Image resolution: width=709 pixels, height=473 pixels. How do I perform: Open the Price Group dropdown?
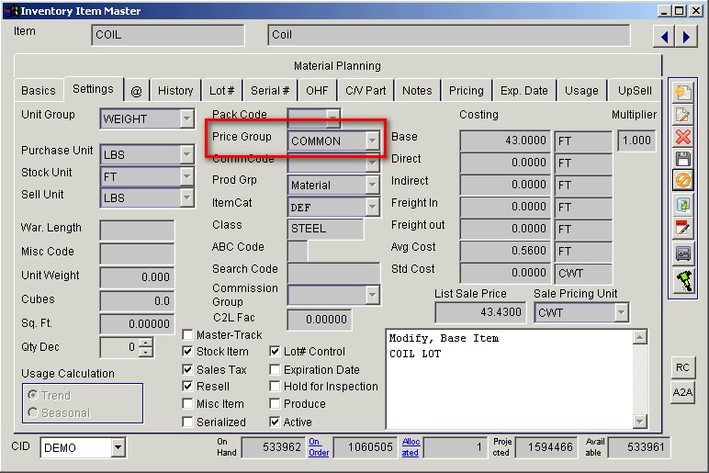(x=371, y=141)
